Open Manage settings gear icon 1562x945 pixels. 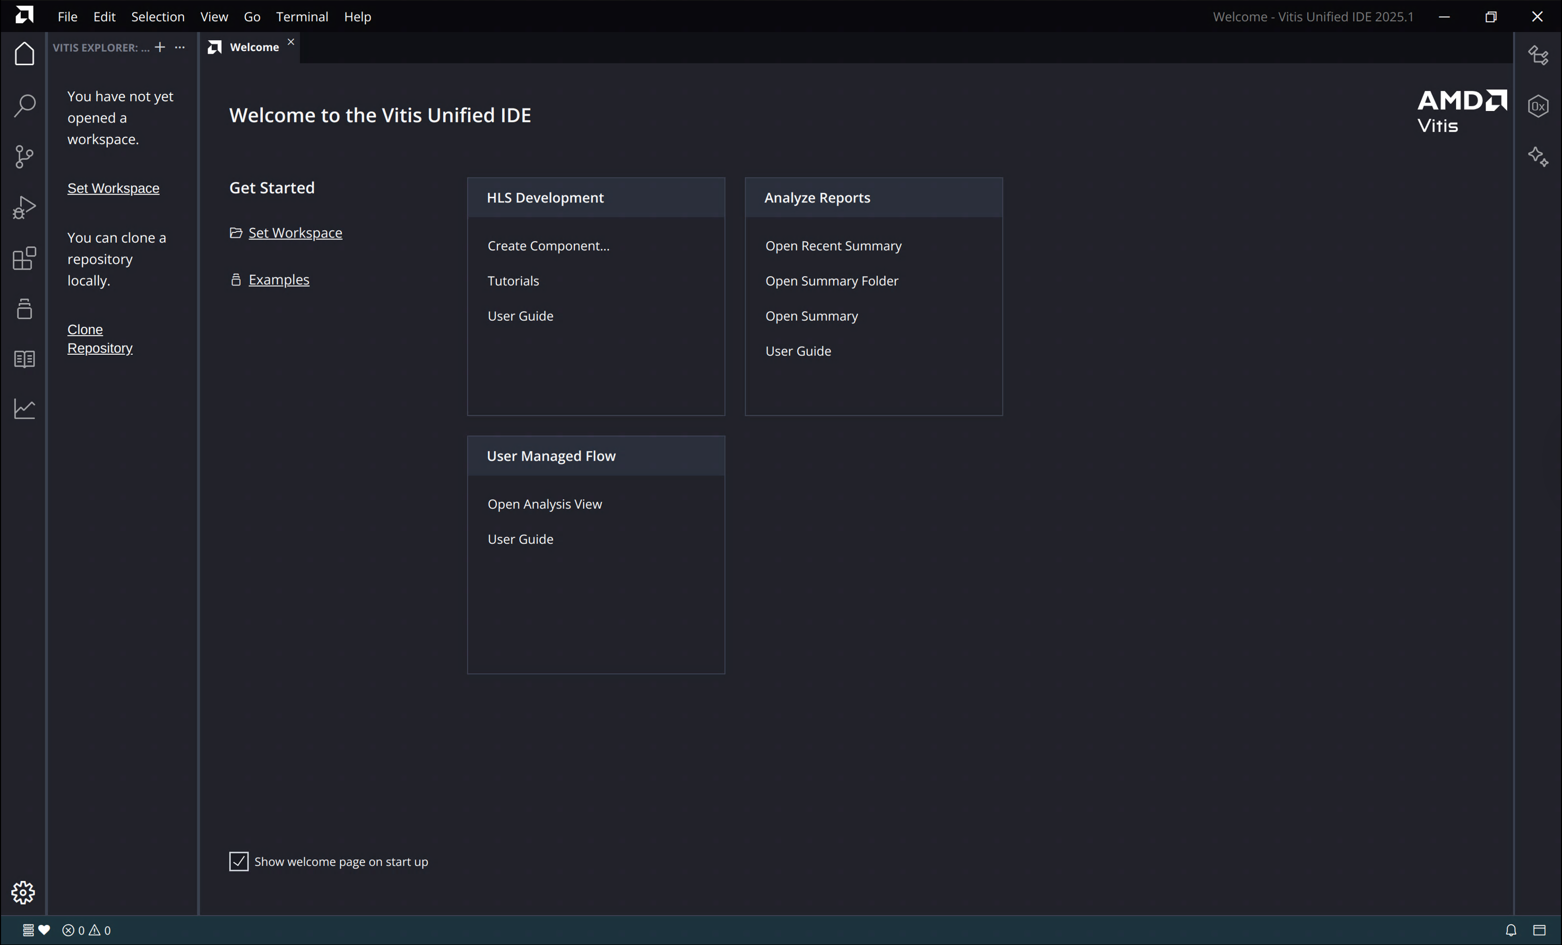(x=23, y=892)
